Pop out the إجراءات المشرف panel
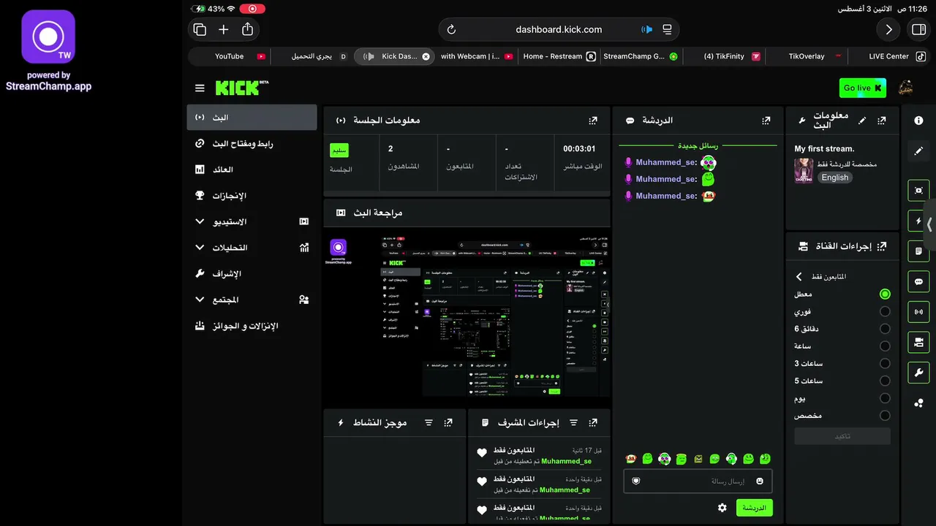Viewport: 936px width, 526px height. coord(593,423)
